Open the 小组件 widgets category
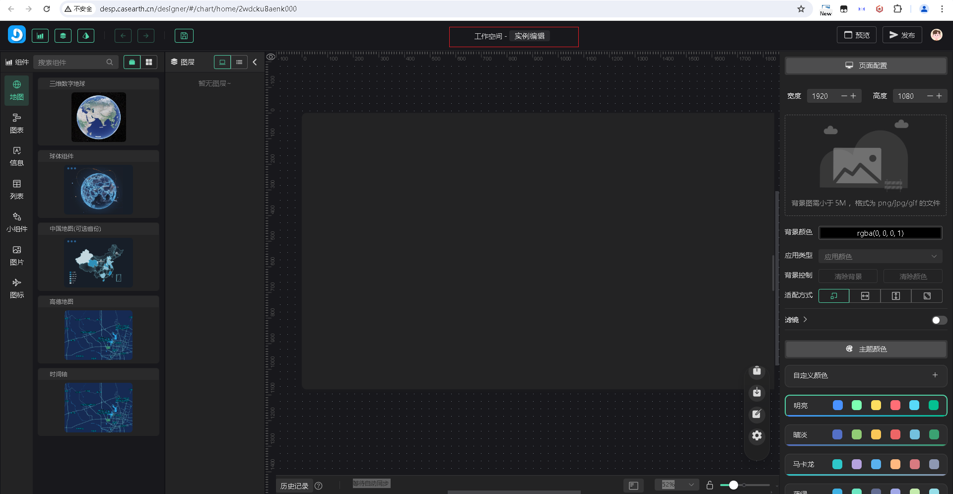Screen dimensions: 953x494 [17, 222]
